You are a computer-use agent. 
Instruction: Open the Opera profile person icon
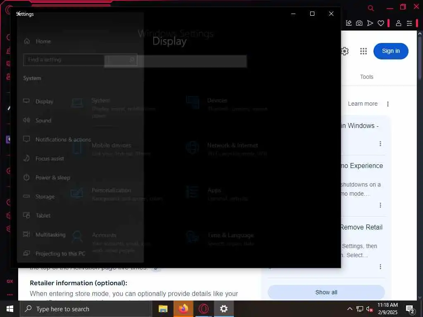click(x=399, y=23)
